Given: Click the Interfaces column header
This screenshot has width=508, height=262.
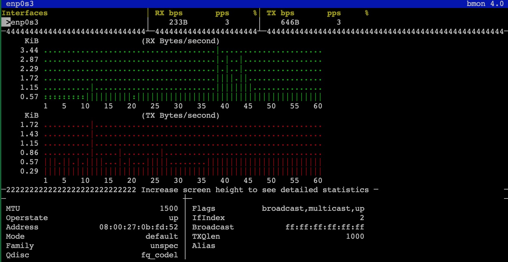Looking at the screenshot, I should (x=25, y=13).
